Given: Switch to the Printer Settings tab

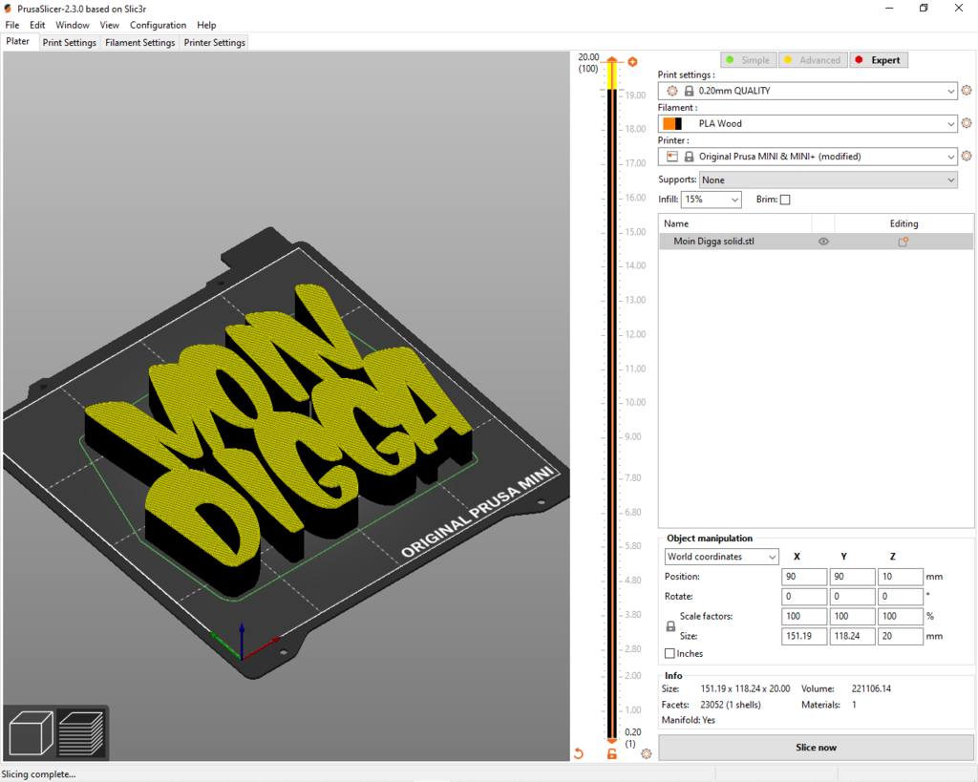Looking at the screenshot, I should [214, 42].
